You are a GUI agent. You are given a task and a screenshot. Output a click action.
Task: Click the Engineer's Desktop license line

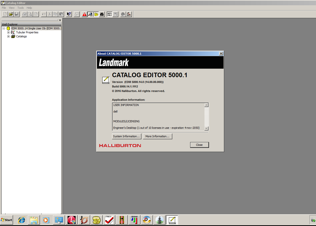pos(156,128)
